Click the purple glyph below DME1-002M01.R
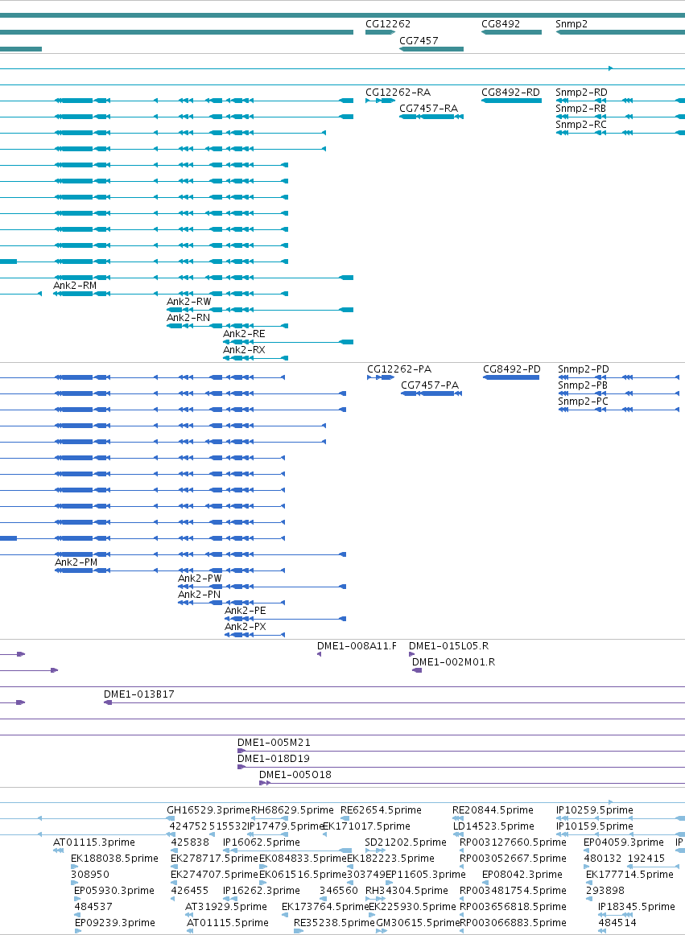The width and height of the screenshot is (685, 935). 417,670
